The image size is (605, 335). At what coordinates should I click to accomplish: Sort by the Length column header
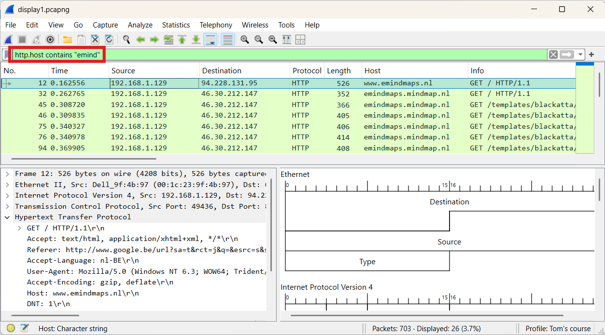coord(343,71)
